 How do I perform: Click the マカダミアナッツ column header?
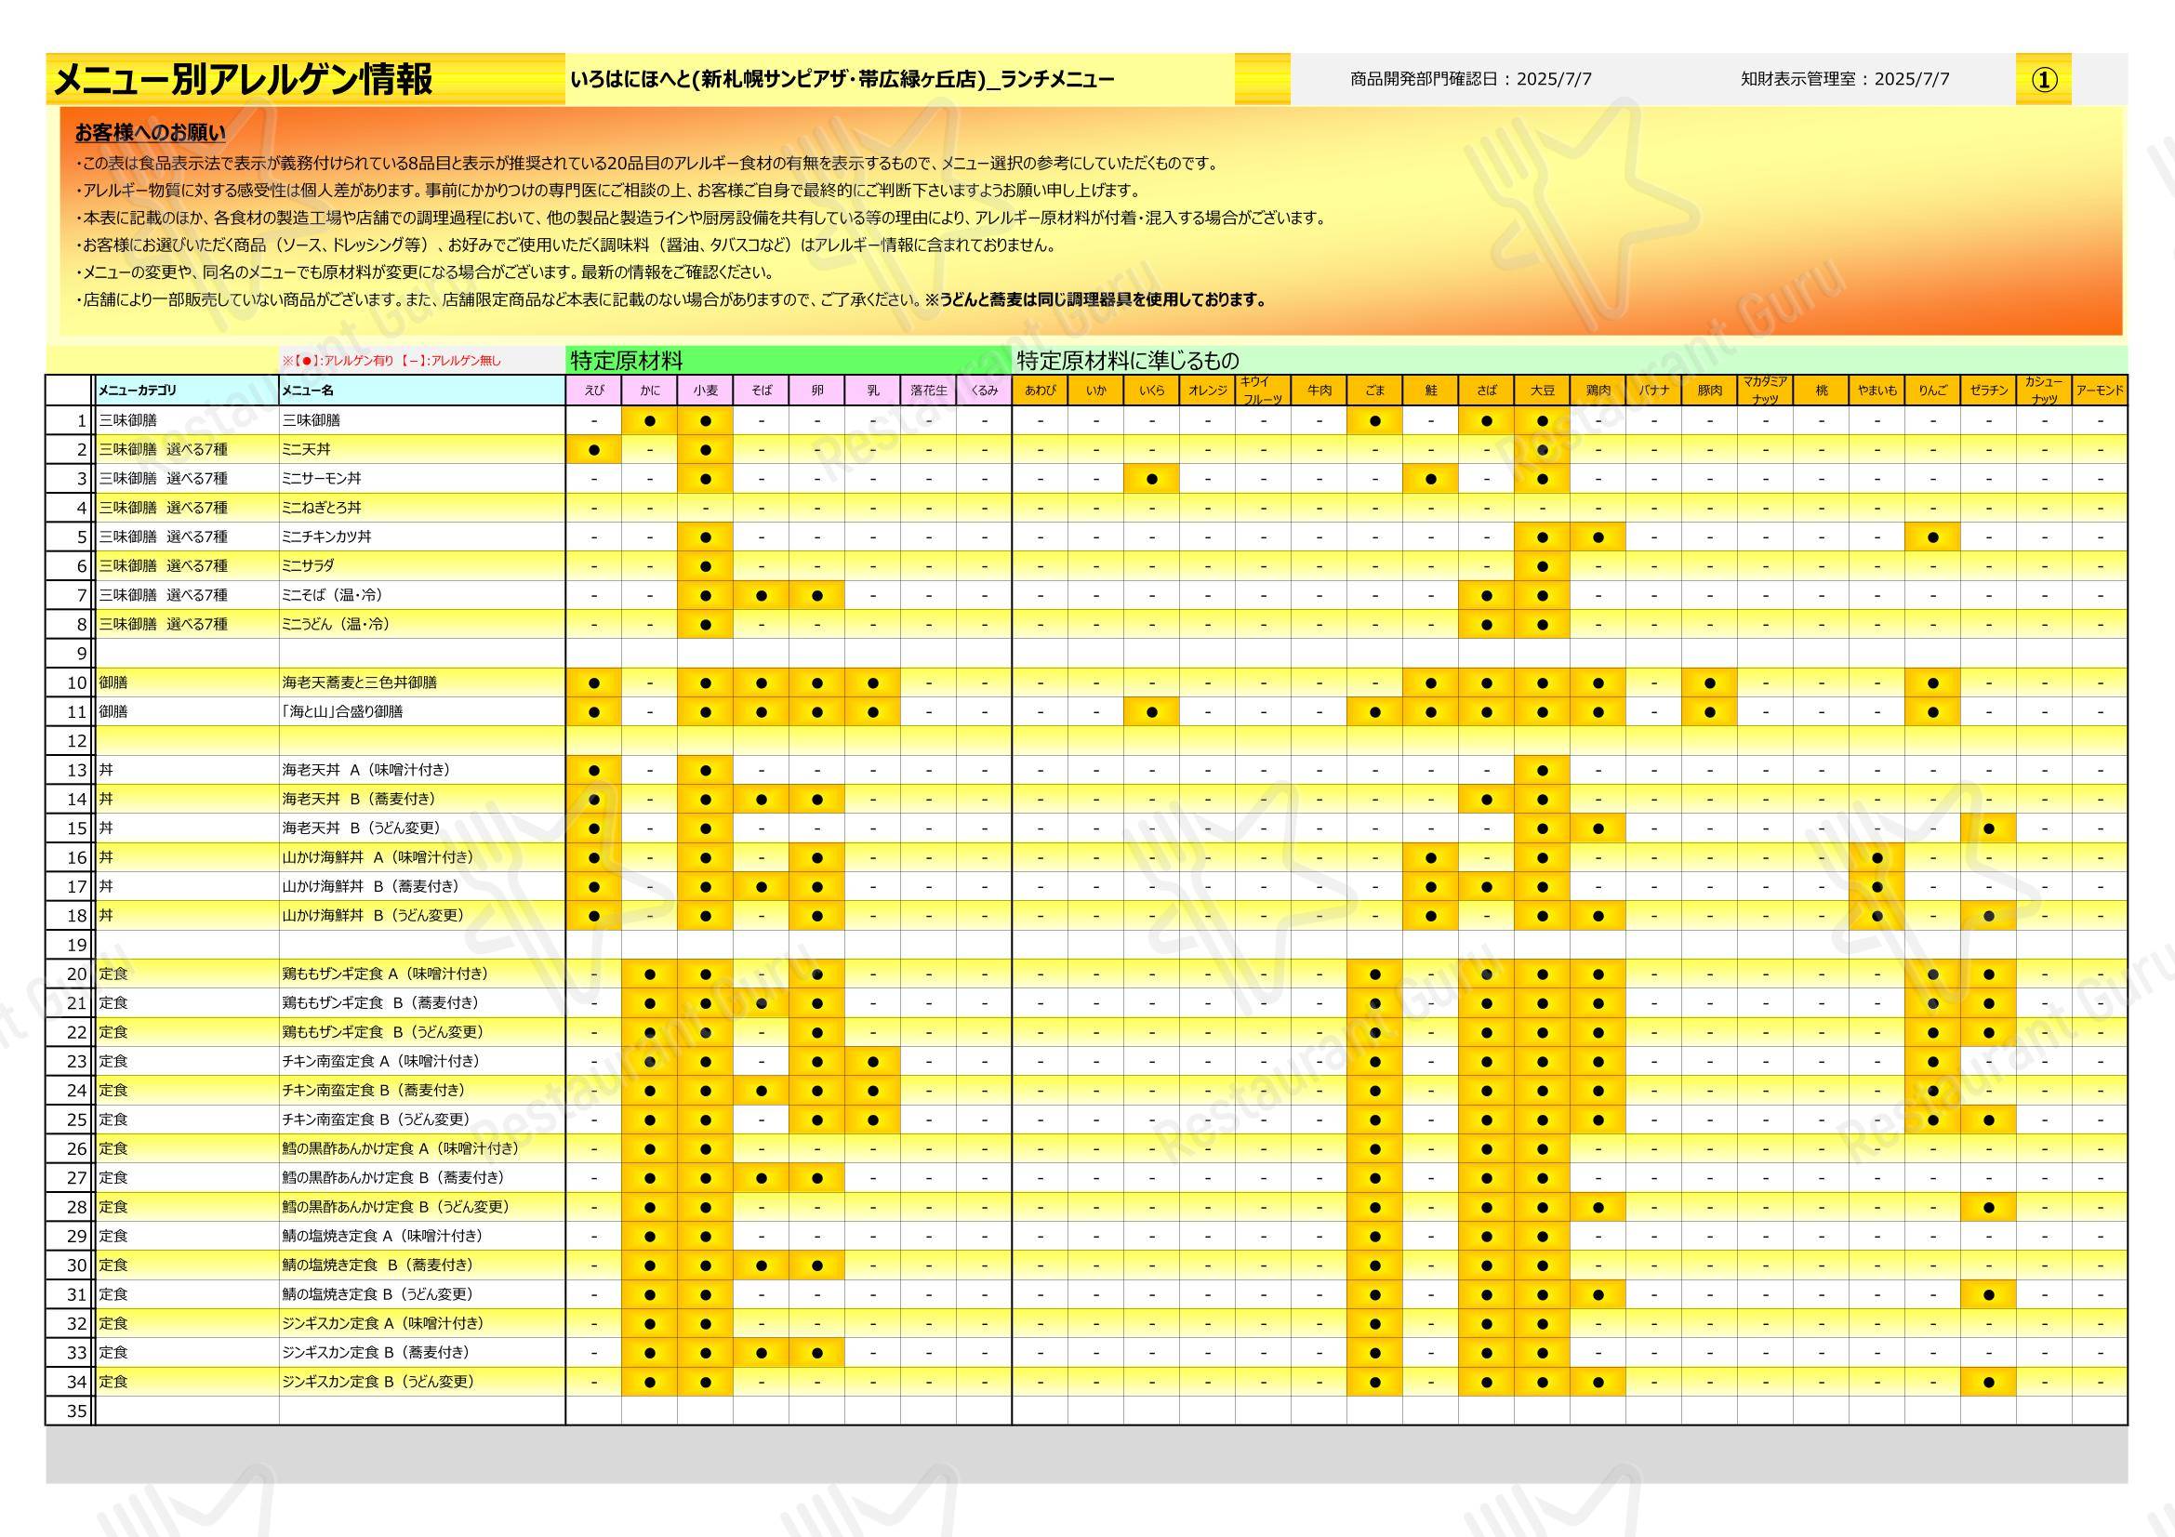tap(1765, 391)
